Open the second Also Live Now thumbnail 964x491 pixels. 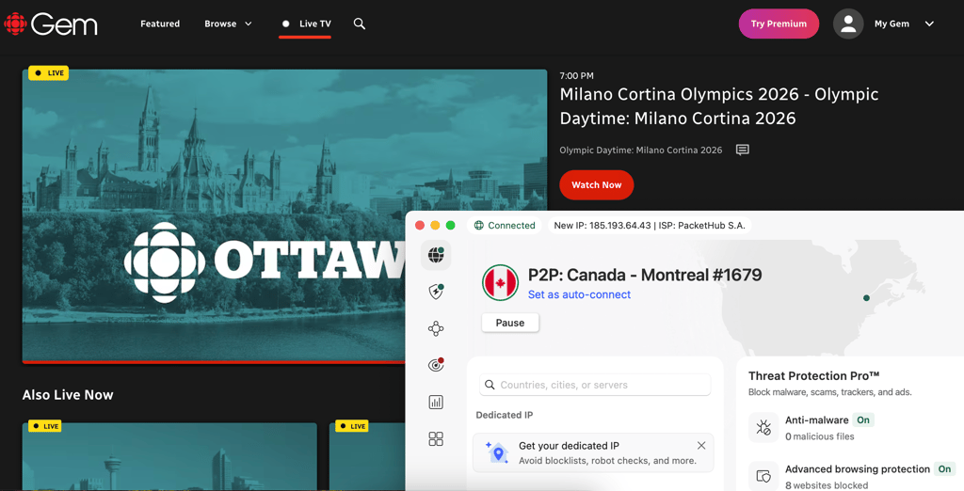(x=367, y=455)
